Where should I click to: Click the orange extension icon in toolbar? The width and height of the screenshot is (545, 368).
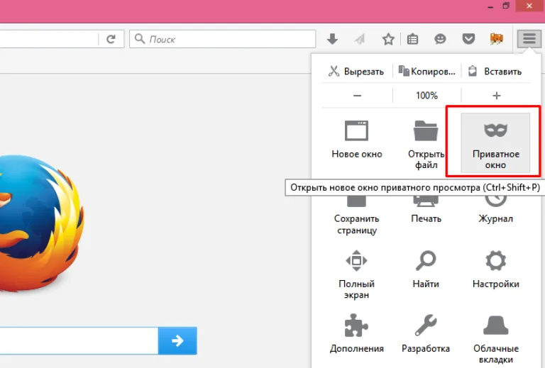(x=496, y=39)
